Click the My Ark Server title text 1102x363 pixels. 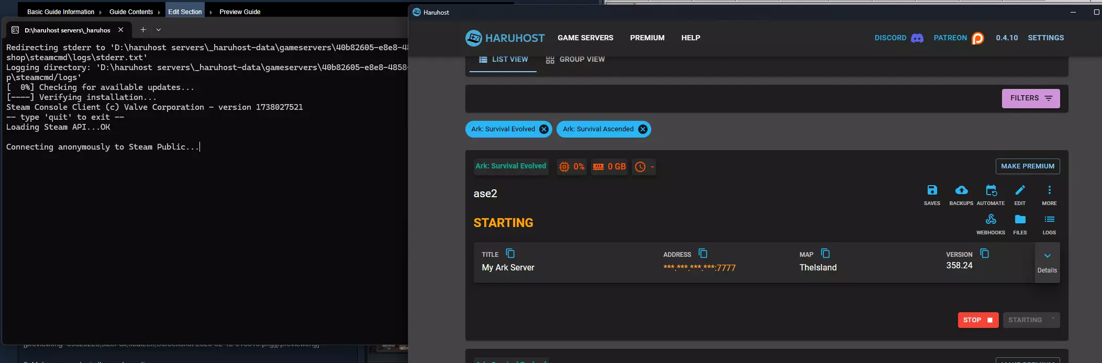click(x=508, y=268)
